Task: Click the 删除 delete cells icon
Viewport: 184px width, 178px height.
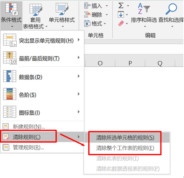Action: click(x=87, y=14)
